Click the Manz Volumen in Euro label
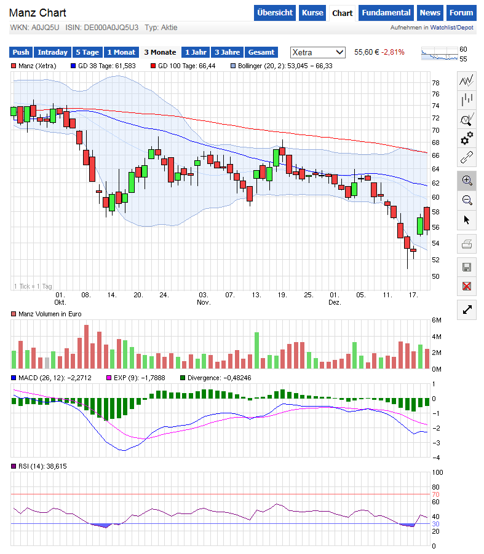 click(x=50, y=314)
